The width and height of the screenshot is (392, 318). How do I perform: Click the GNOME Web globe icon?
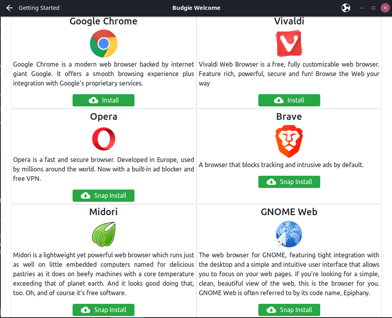[289, 234]
